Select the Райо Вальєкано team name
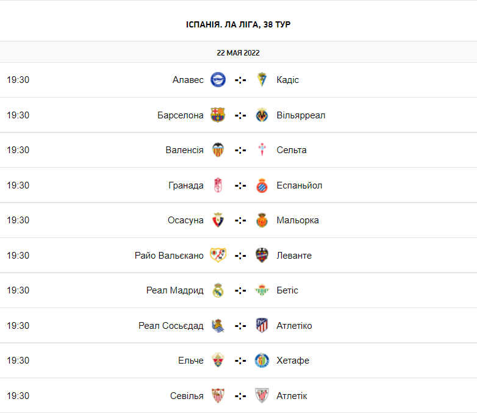 pos(169,256)
